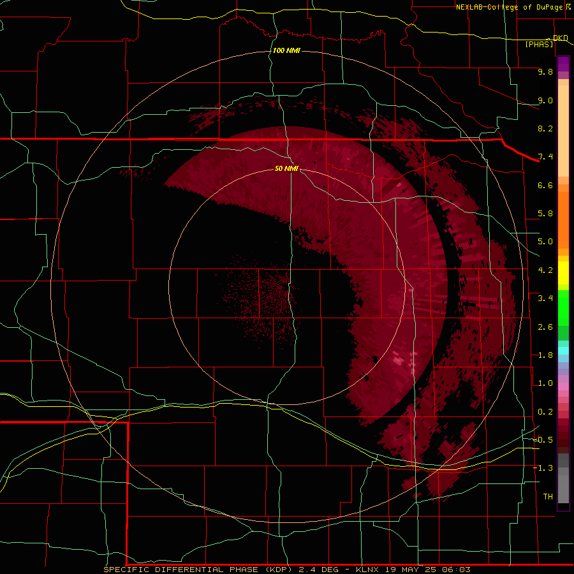Click the 1.8 color scale value
This screenshot has width=574, height=574.
pyautogui.click(x=545, y=355)
